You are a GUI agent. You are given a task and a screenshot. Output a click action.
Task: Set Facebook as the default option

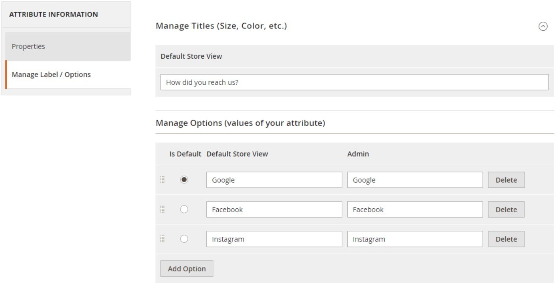click(x=184, y=209)
